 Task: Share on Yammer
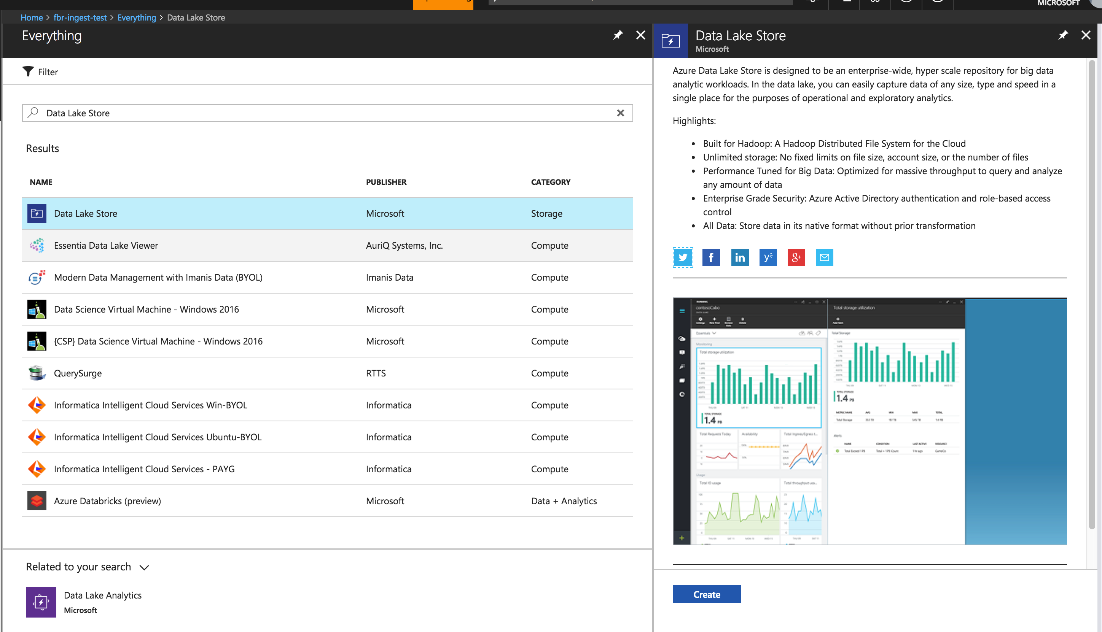(x=768, y=257)
